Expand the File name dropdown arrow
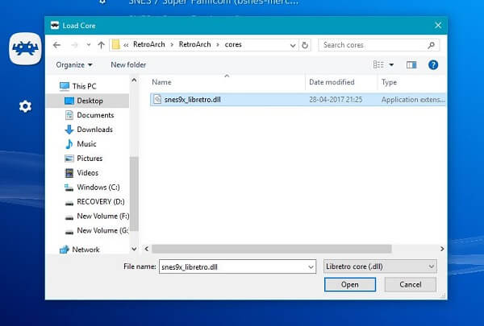The image size is (484, 326). [x=311, y=267]
